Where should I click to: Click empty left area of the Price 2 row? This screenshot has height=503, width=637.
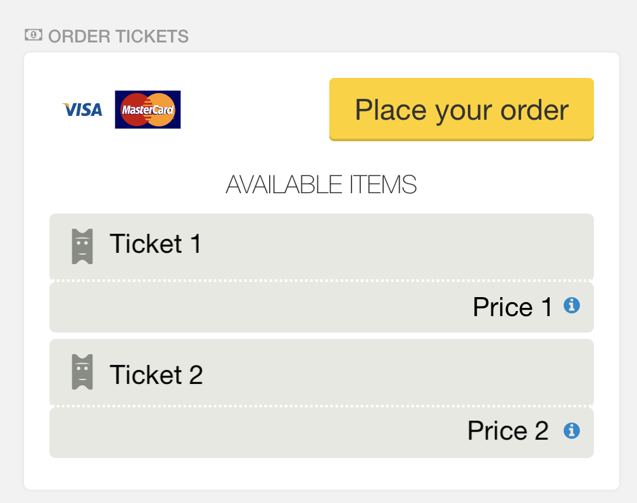244,433
